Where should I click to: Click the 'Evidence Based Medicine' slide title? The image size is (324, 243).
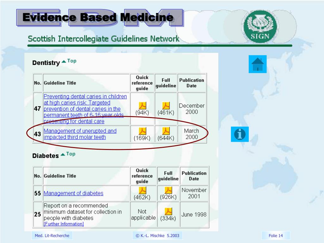tap(98, 17)
